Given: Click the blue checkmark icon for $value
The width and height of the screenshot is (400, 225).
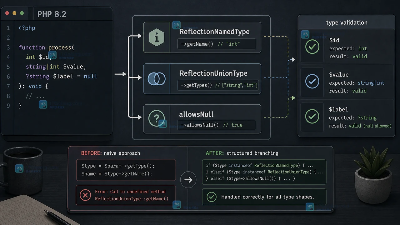Looking at the screenshot, I should [312, 82].
